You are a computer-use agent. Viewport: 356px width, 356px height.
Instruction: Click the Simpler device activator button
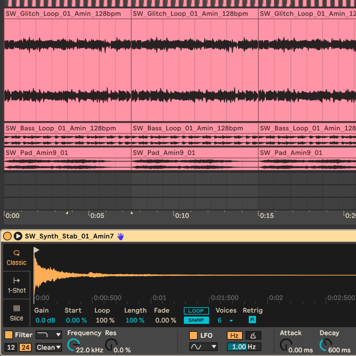click(x=7, y=236)
